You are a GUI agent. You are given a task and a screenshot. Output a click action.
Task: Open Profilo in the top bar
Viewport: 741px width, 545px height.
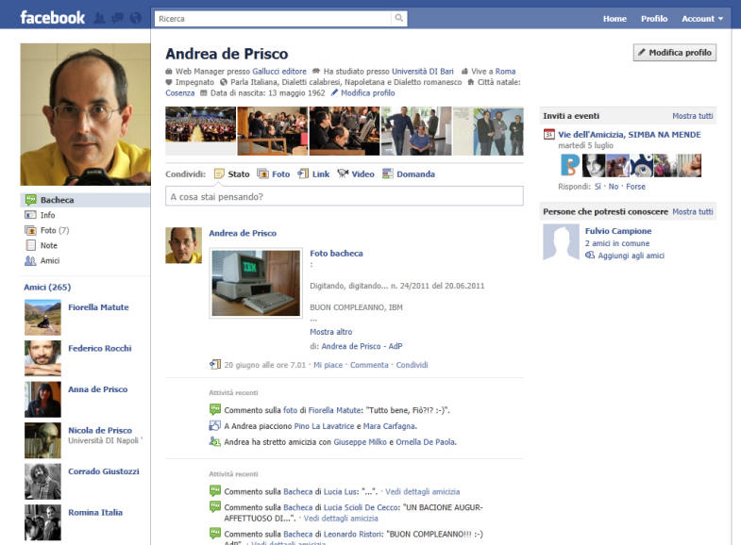pyautogui.click(x=654, y=19)
